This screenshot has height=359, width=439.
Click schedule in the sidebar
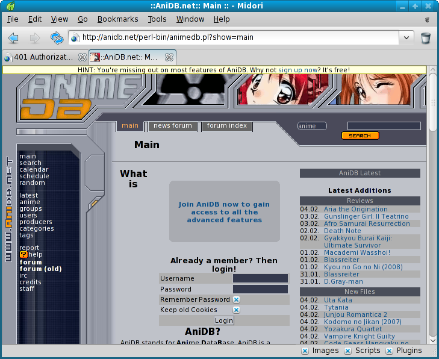(34, 176)
